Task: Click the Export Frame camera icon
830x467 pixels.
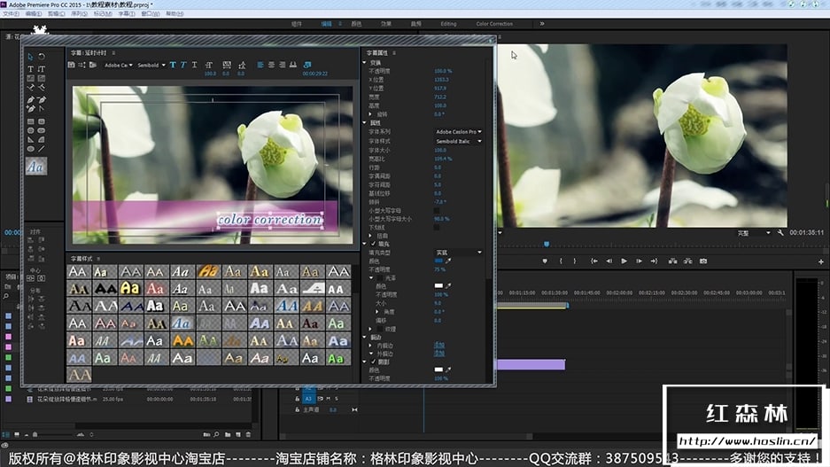Action: 703,261
